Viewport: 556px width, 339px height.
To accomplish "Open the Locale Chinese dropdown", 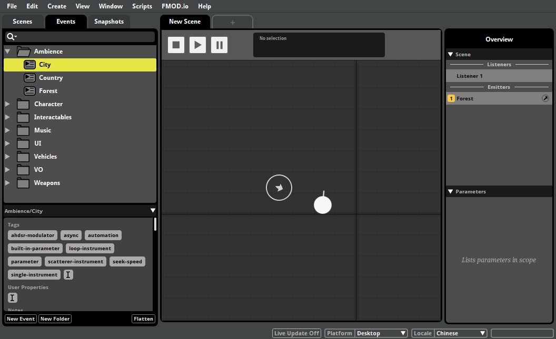I will click(x=460, y=333).
